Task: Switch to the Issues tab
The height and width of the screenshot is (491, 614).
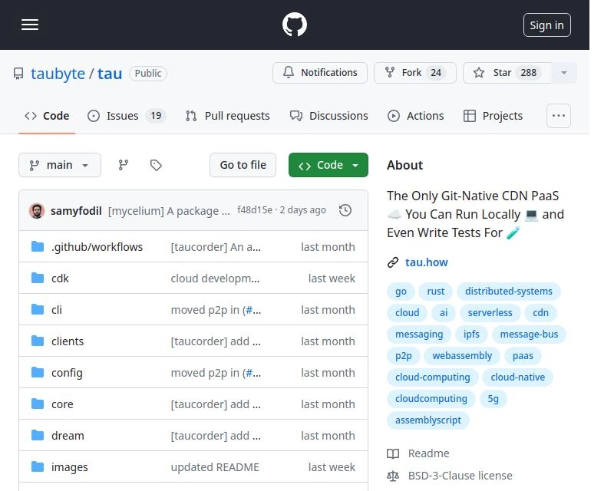Action: 127,116
